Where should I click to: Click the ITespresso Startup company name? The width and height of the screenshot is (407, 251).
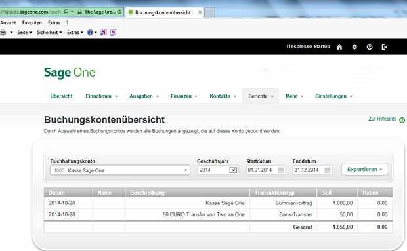308,47
